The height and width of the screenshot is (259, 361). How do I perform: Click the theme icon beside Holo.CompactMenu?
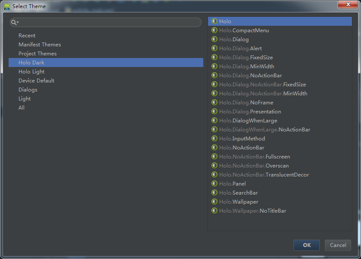tap(214, 30)
